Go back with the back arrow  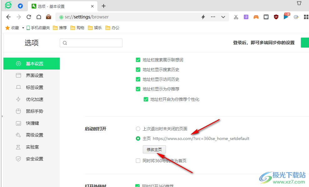(8, 17)
